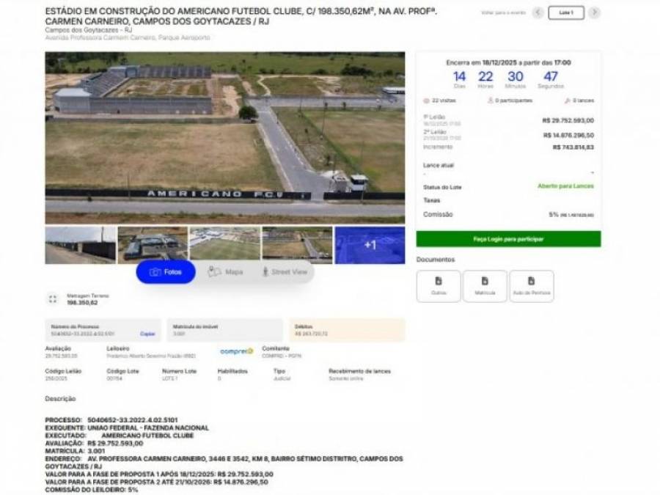660x495 pixels.
Task: Click 'Faça Login para participar' button
Action: [x=508, y=239]
